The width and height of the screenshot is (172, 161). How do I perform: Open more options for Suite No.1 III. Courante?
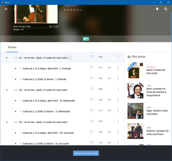pyautogui.click(x=118, y=132)
